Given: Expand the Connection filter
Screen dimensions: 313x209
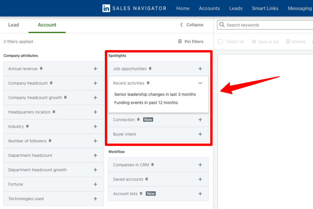Looking at the screenshot, I should tap(200, 119).
